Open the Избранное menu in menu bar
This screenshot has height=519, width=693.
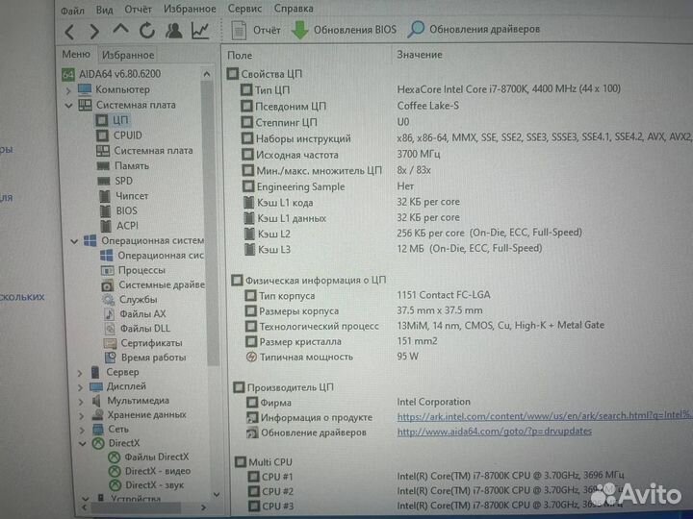[190, 9]
